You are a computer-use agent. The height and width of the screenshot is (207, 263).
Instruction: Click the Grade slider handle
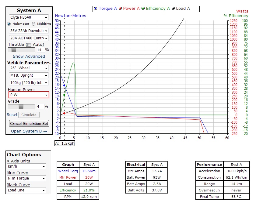(x=21, y=107)
